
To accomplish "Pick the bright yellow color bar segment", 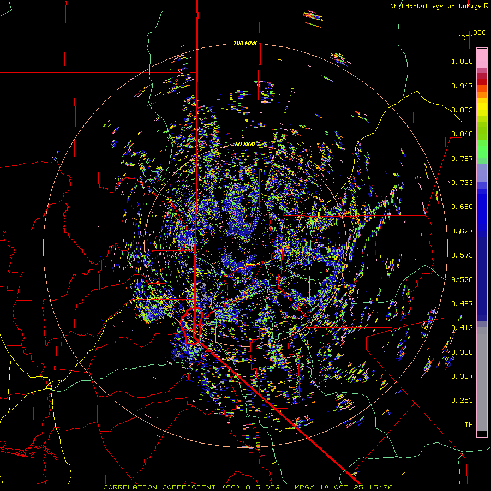I will pos(482,107).
